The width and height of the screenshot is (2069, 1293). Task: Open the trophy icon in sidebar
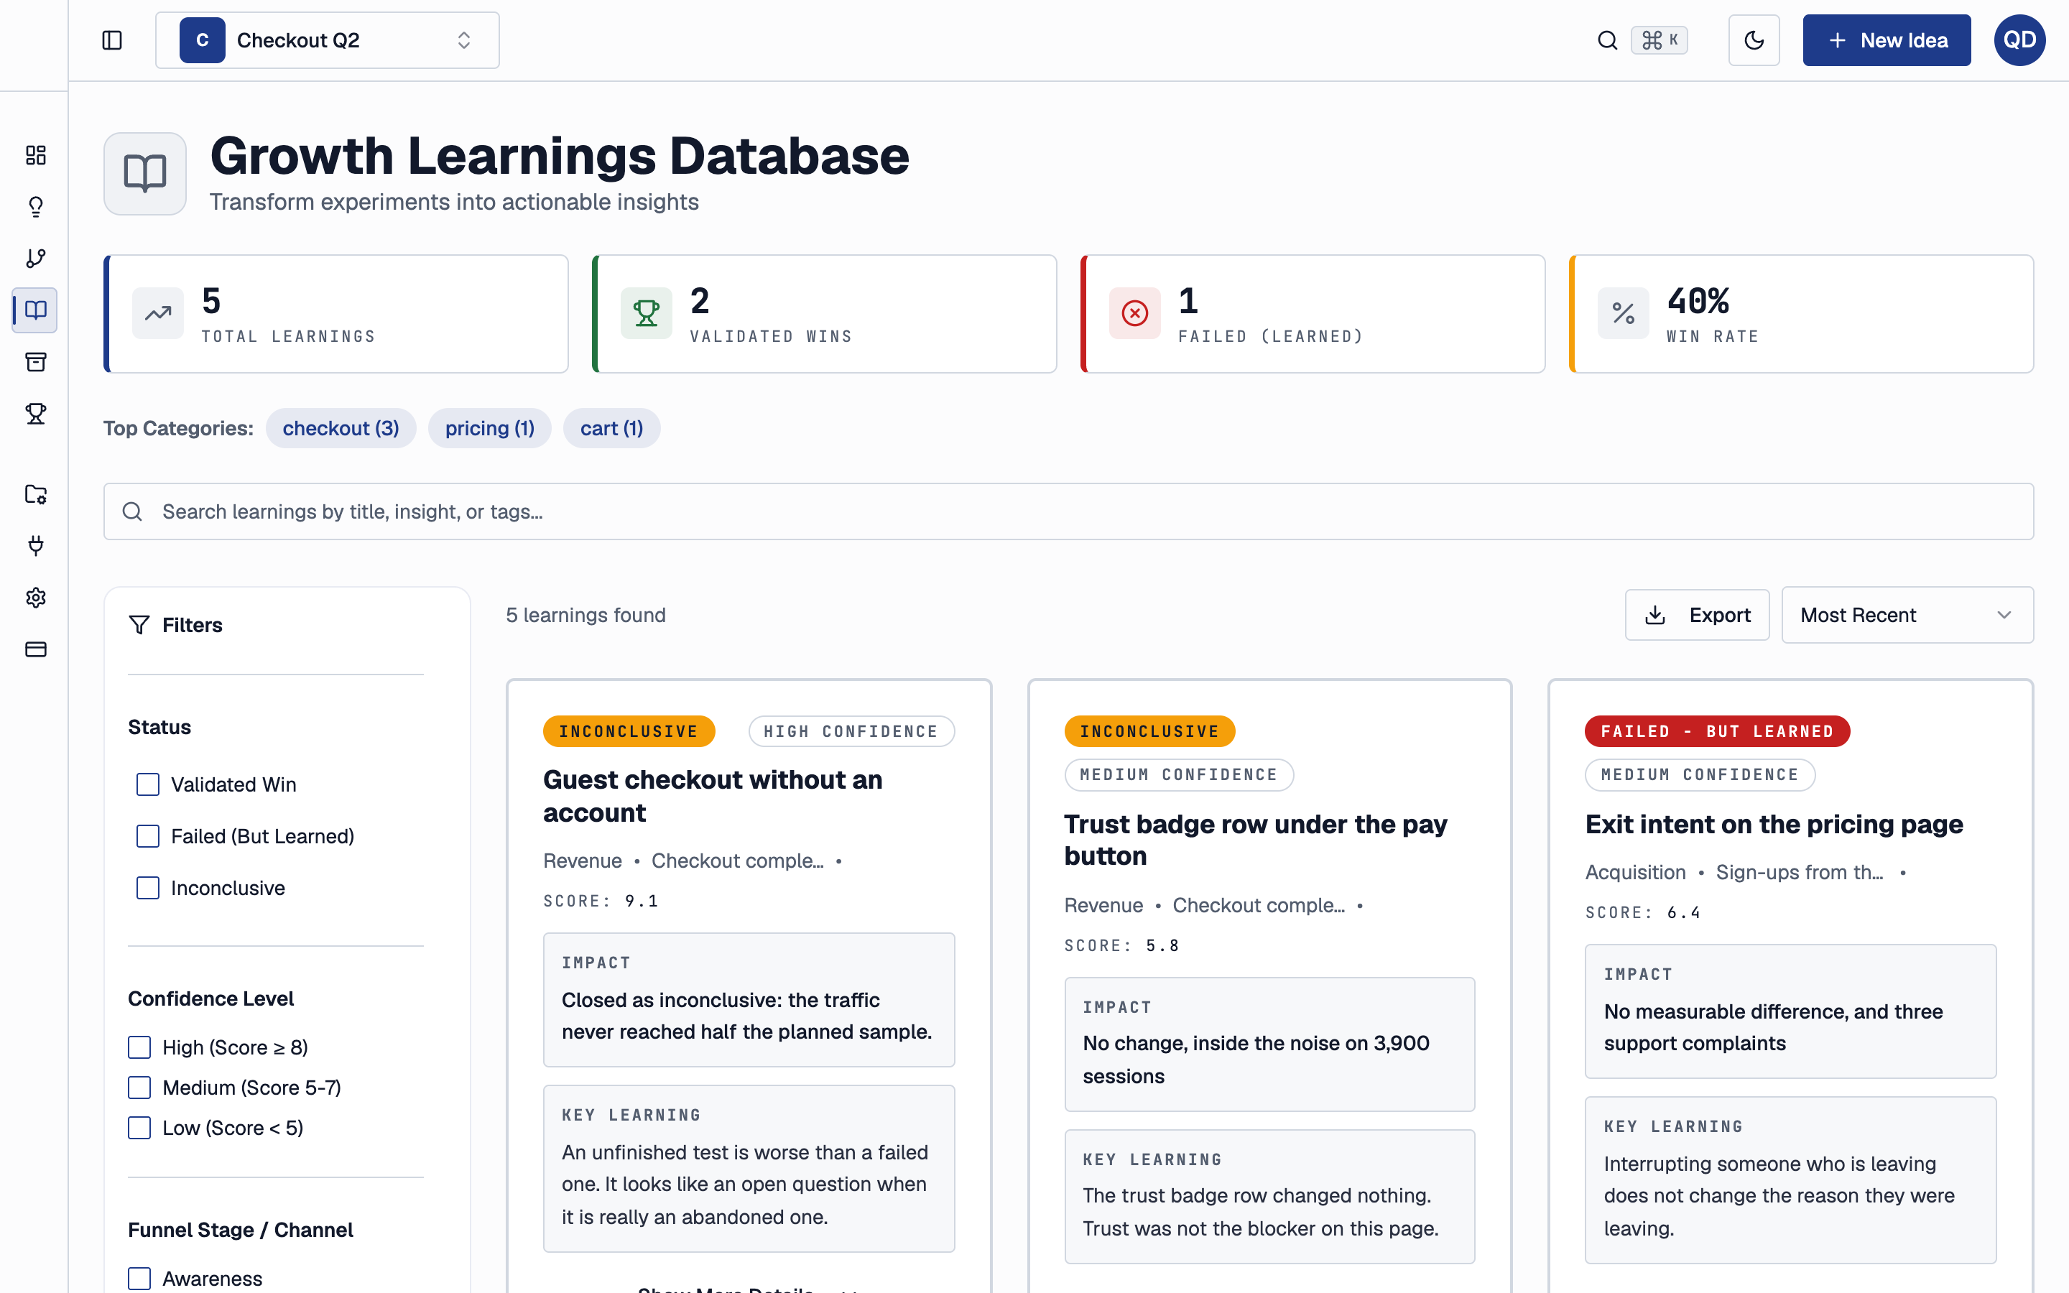coord(35,414)
